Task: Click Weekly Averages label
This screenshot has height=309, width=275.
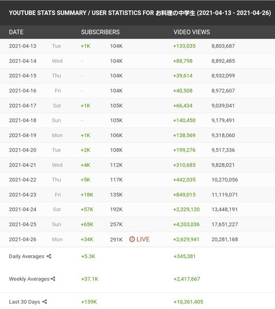Action: tap(29, 279)
